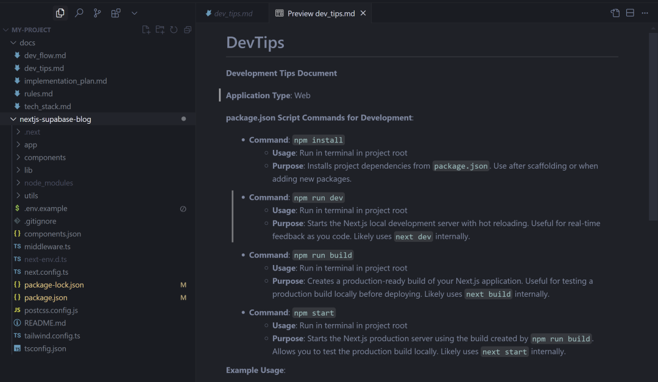Click the npm run build command snippet
Image resolution: width=658 pixels, height=382 pixels.
point(323,255)
